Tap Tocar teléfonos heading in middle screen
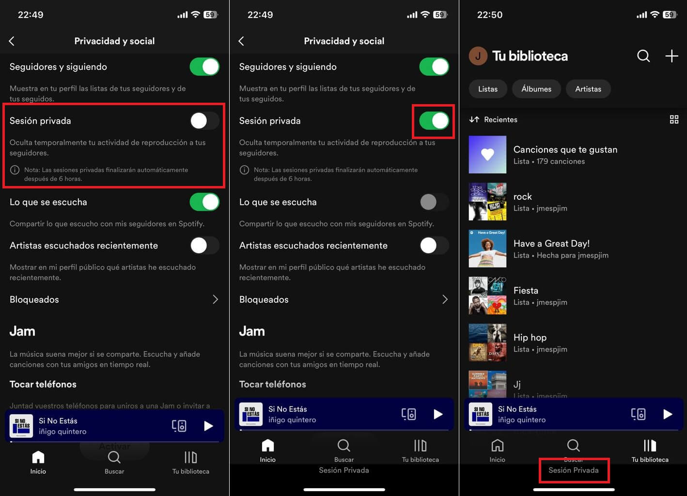The height and width of the screenshot is (496, 687). [x=273, y=384]
